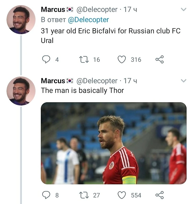Open the Thor tweet's 17 ч timestamp
This screenshot has height=204, width=191.
pyautogui.click(x=131, y=81)
